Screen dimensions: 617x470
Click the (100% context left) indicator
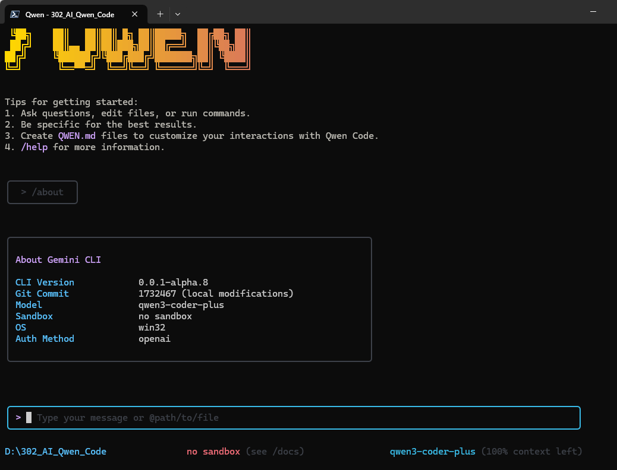pos(531,452)
